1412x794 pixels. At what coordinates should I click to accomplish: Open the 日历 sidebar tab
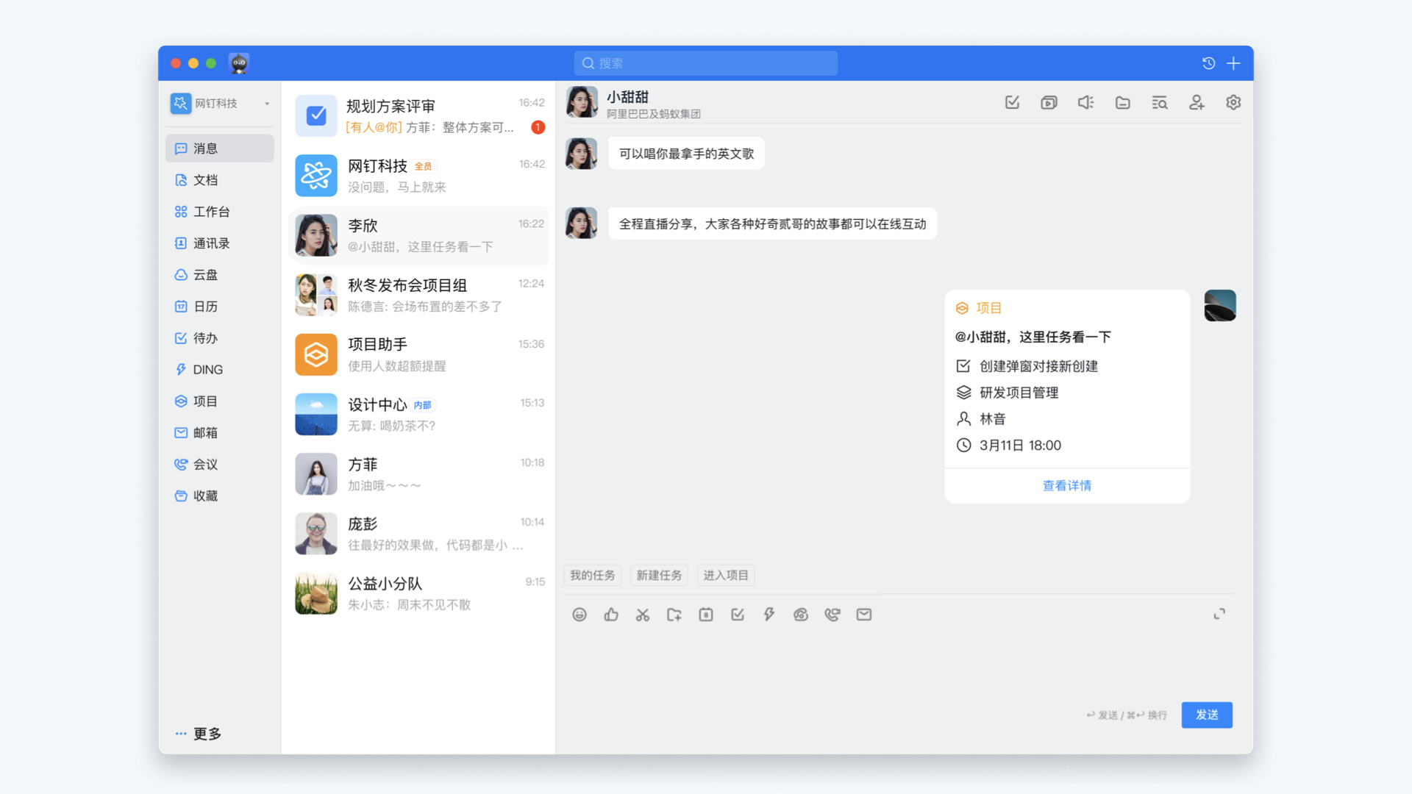205,307
